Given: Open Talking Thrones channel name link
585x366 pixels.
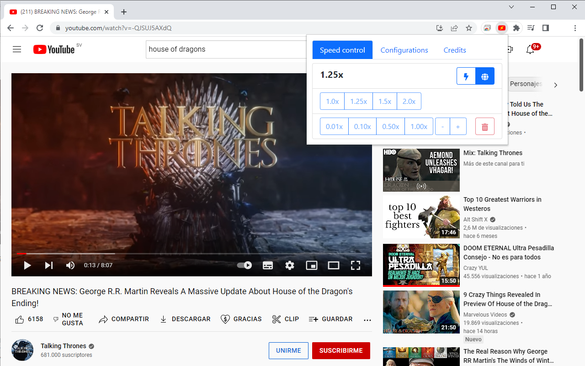Looking at the screenshot, I should tap(64, 346).
